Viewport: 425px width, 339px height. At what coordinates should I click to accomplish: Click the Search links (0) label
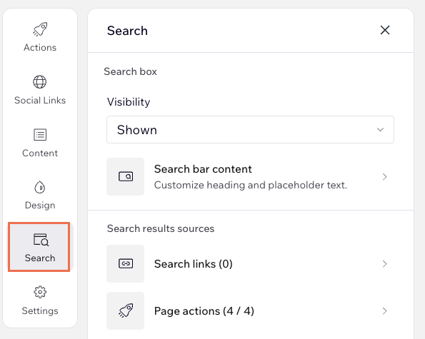coord(194,264)
